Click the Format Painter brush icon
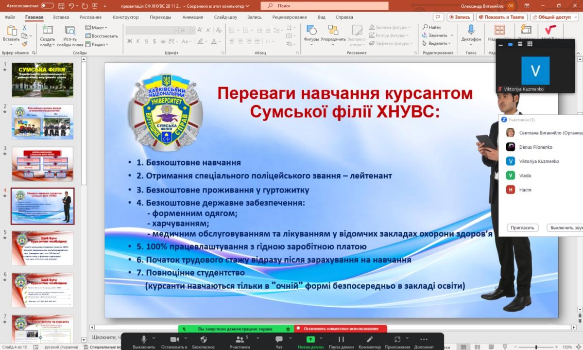Screen dimensions: 583x350 click(24, 44)
